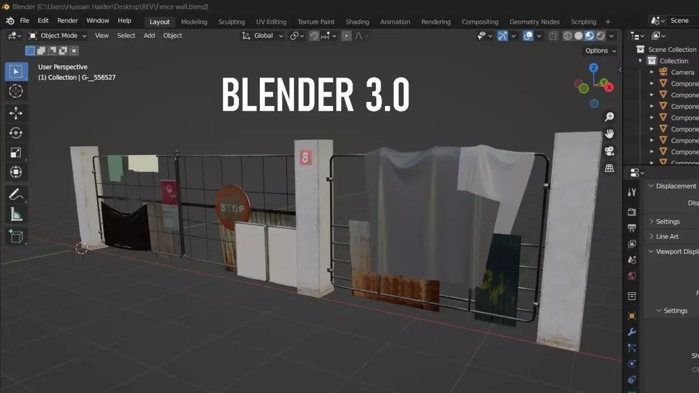Expand the Camera outliner item

(652, 72)
